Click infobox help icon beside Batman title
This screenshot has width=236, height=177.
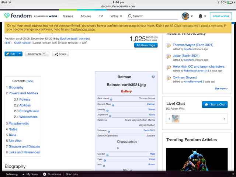click(153, 77)
